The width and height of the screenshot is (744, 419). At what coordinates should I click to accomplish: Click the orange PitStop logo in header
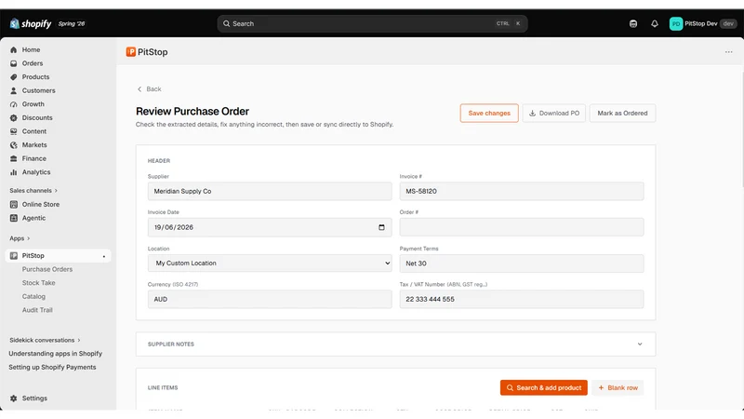131,52
